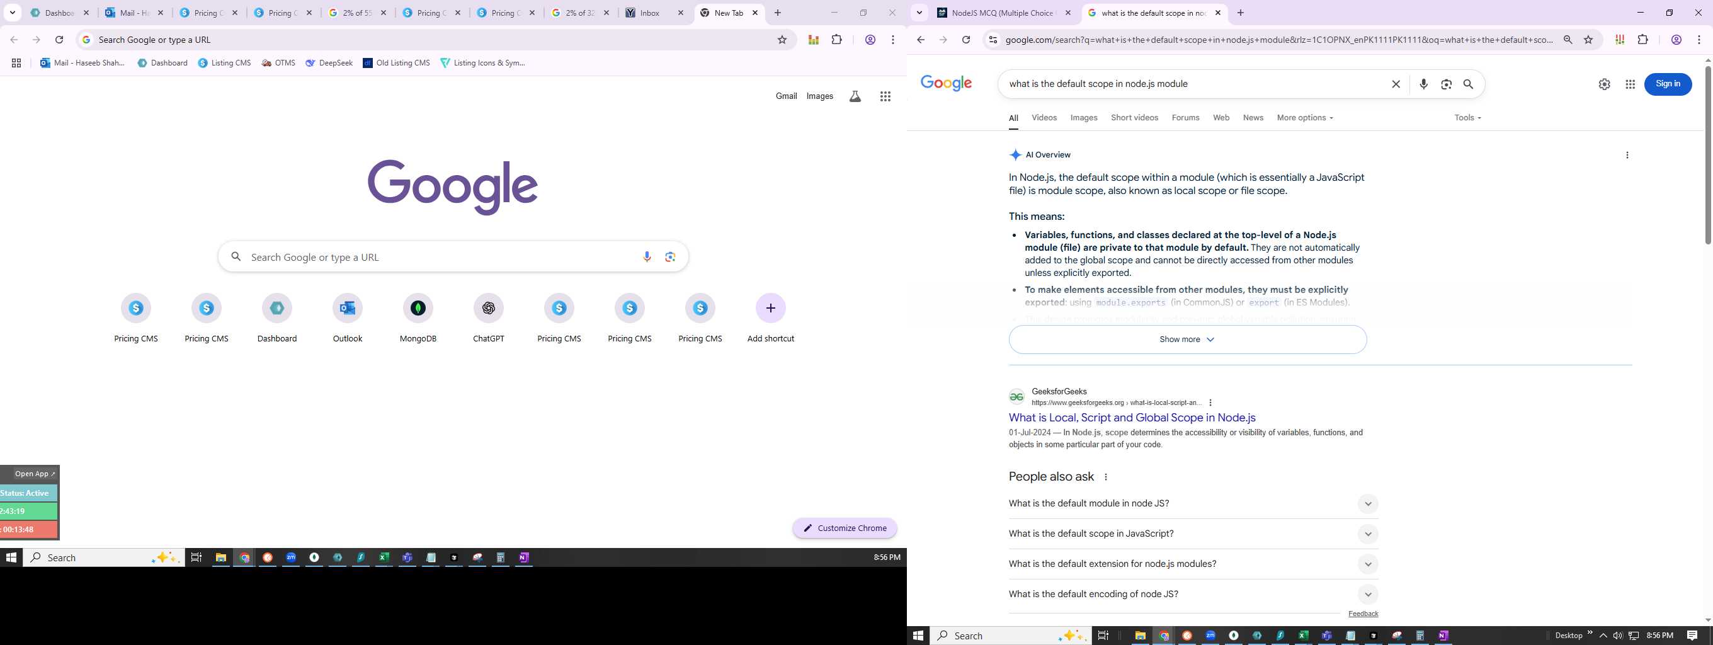This screenshot has height=645, width=1713.
Task: Switch to the Videos filter tab
Action: pyautogui.click(x=1044, y=118)
